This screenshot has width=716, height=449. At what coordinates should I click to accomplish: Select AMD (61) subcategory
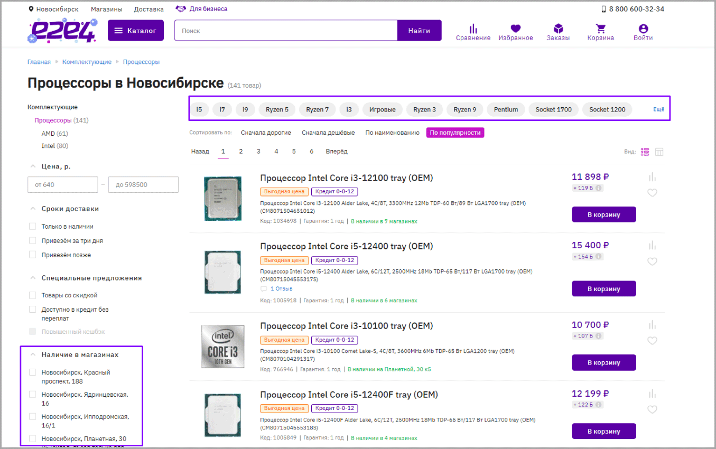point(55,134)
